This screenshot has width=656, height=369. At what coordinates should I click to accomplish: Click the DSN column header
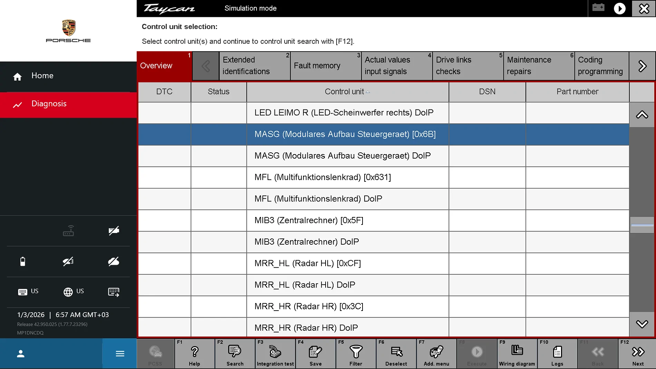click(x=487, y=92)
